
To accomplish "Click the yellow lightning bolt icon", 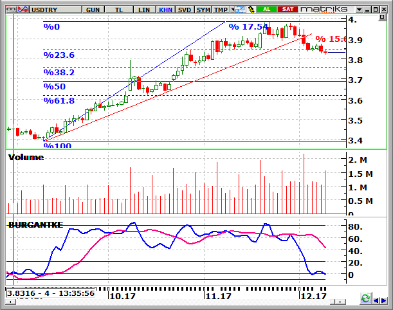I will pos(251,10).
